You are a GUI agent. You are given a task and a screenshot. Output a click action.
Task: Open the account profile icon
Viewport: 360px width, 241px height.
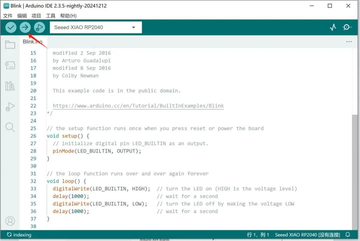(x=10, y=221)
